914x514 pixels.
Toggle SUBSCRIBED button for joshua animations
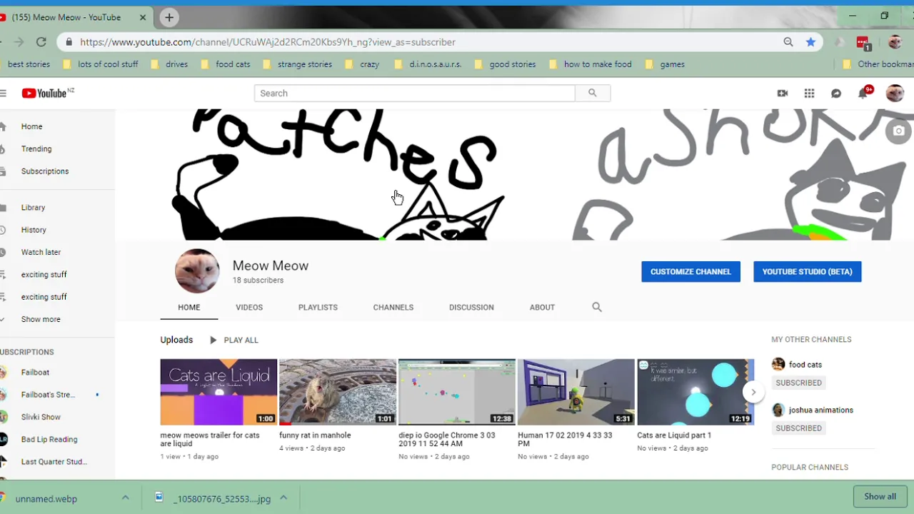point(798,428)
